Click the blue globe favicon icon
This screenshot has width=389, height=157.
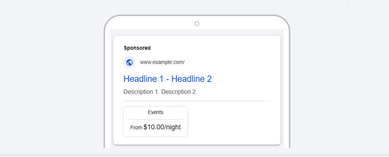[x=129, y=62]
